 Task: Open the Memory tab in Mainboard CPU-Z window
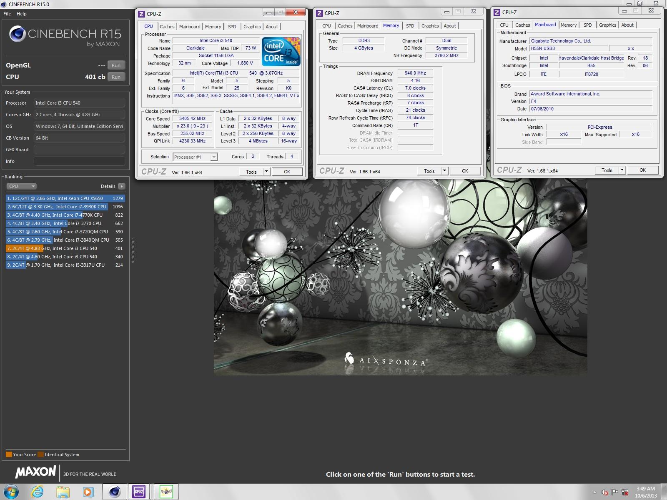pyautogui.click(x=569, y=25)
